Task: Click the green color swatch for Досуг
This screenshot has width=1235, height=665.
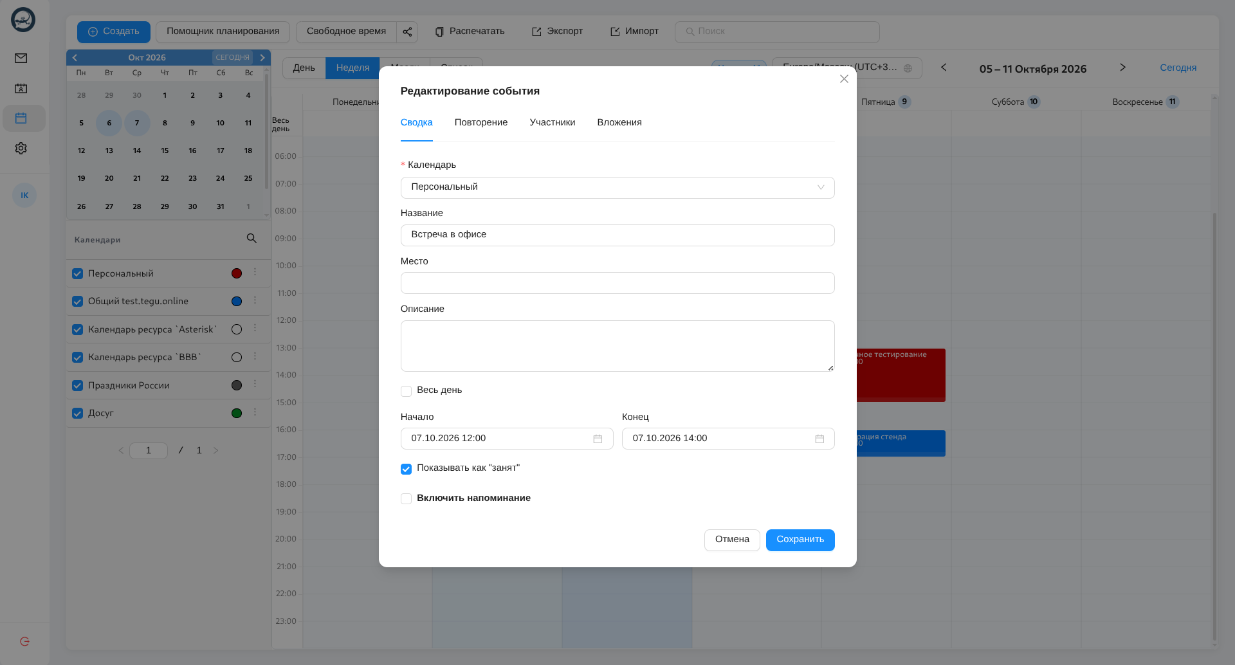Action: [237, 413]
